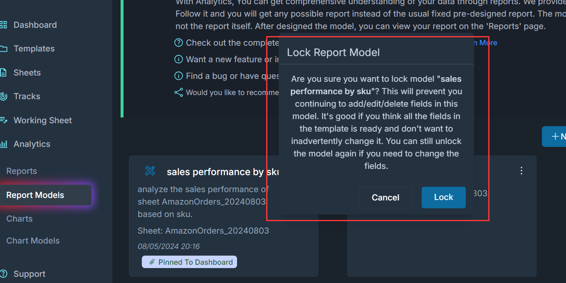Cancel the Lock Report Model dialog
Screen dimensions: 566x283
(385, 198)
